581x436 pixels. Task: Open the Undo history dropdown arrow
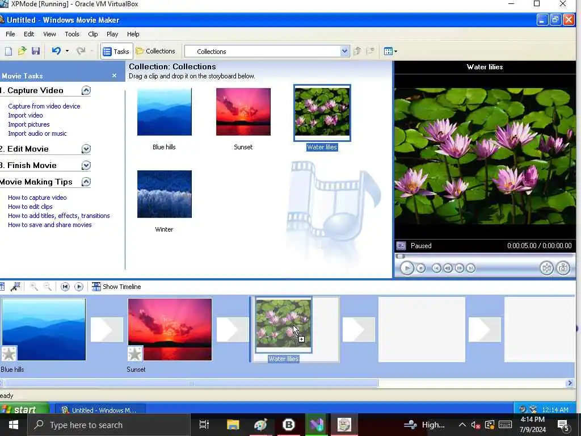point(67,51)
